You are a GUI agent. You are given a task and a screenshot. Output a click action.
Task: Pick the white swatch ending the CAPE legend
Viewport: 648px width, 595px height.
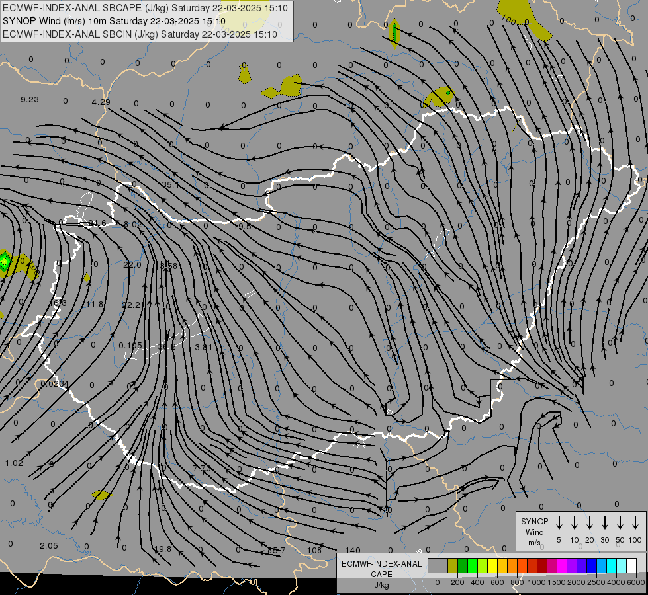click(x=631, y=566)
